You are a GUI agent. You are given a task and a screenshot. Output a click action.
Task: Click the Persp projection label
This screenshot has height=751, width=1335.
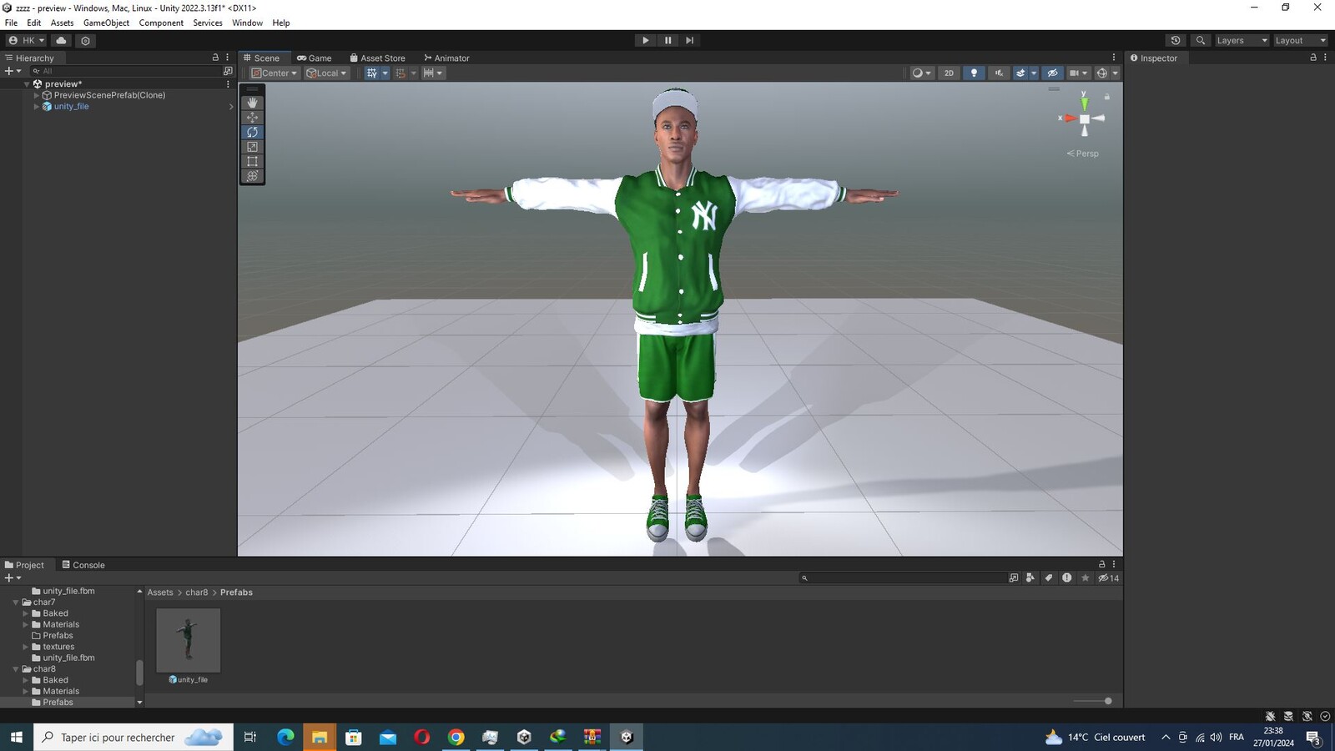pyautogui.click(x=1083, y=154)
